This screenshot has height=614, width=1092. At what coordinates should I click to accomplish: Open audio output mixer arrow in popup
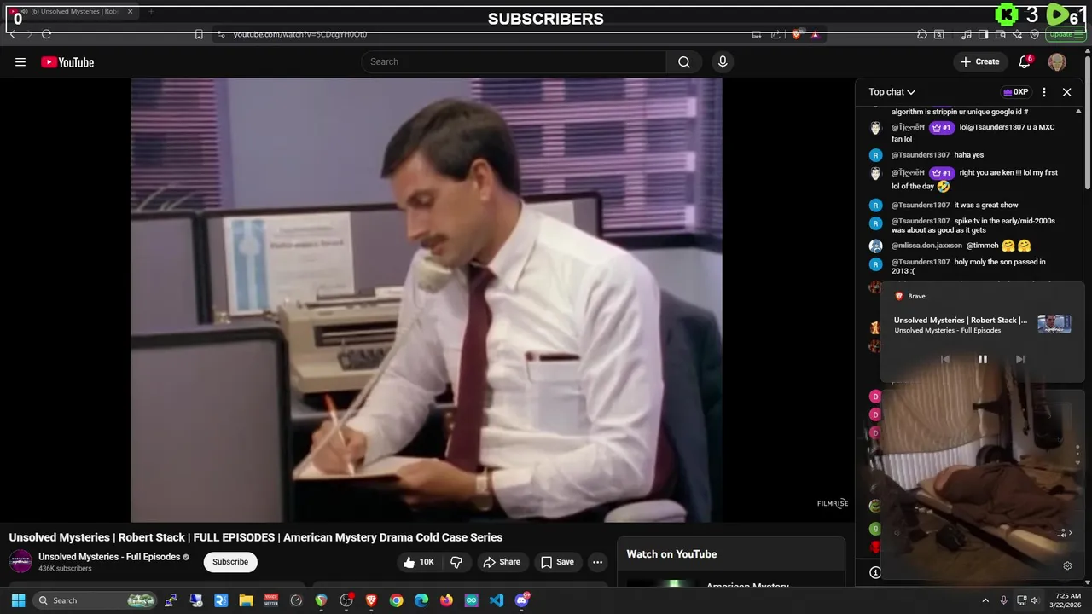pyautogui.click(x=1063, y=533)
